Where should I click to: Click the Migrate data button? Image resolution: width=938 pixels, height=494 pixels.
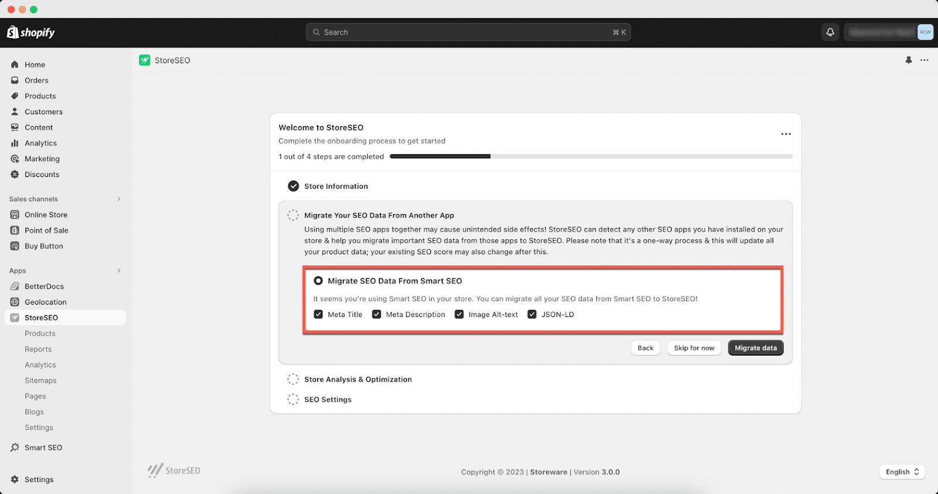756,347
